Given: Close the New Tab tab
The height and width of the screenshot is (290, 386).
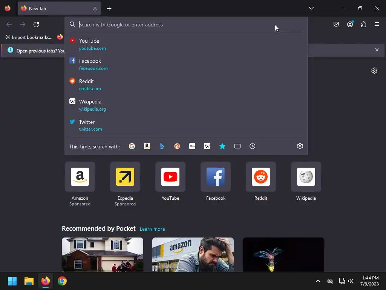Looking at the screenshot, I should [x=95, y=8].
